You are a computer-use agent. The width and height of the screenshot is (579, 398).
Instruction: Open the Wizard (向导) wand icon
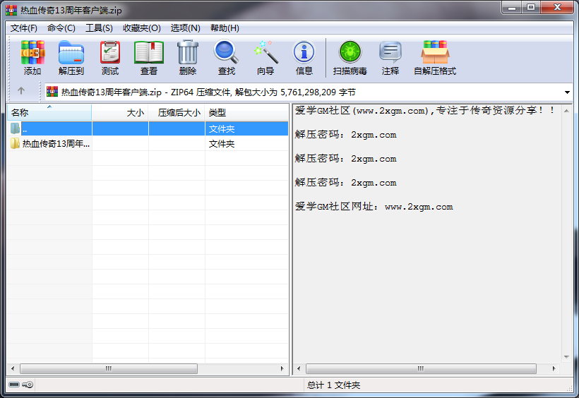point(265,52)
